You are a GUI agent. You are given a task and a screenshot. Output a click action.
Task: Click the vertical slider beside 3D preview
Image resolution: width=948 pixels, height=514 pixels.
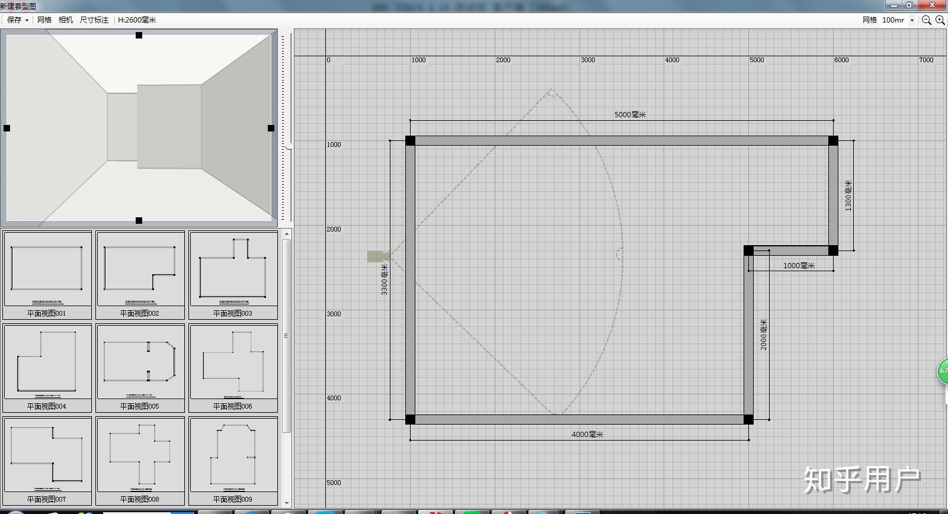point(288,146)
